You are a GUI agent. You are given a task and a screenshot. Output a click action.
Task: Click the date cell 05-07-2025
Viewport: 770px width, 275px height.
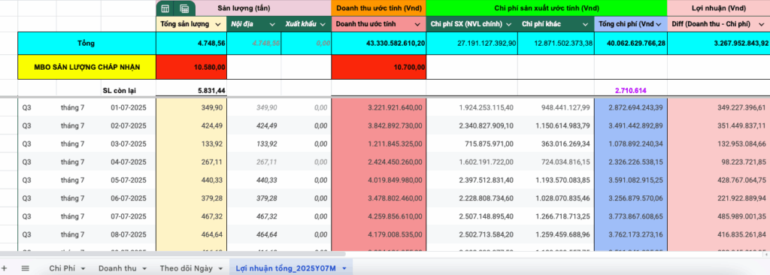pyautogui.click(x=129, y=180)
